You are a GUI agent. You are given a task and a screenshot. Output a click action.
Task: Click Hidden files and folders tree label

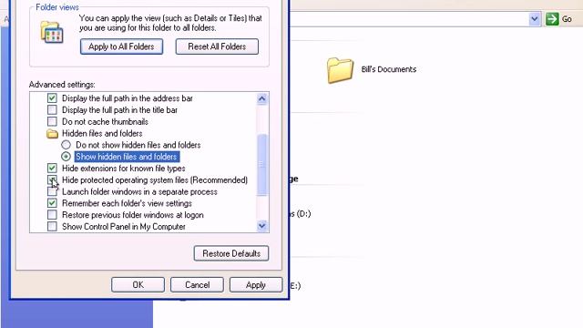[102, 134]
